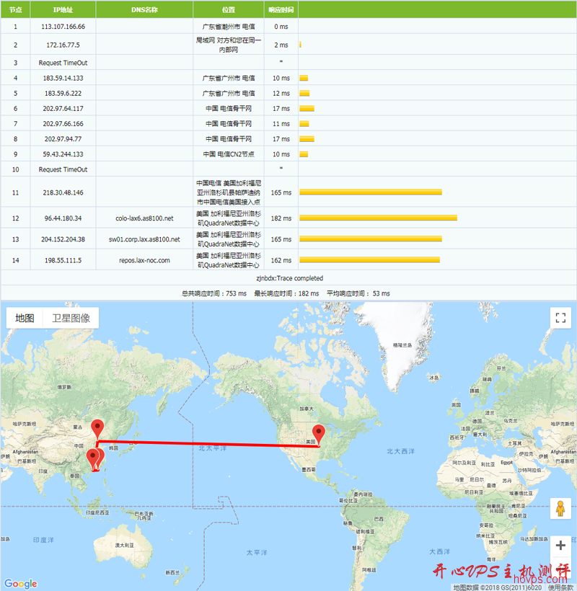This screenshot has width=577, height=591.
Task: Zoom in using the plus control
Action: click(560, 546)
